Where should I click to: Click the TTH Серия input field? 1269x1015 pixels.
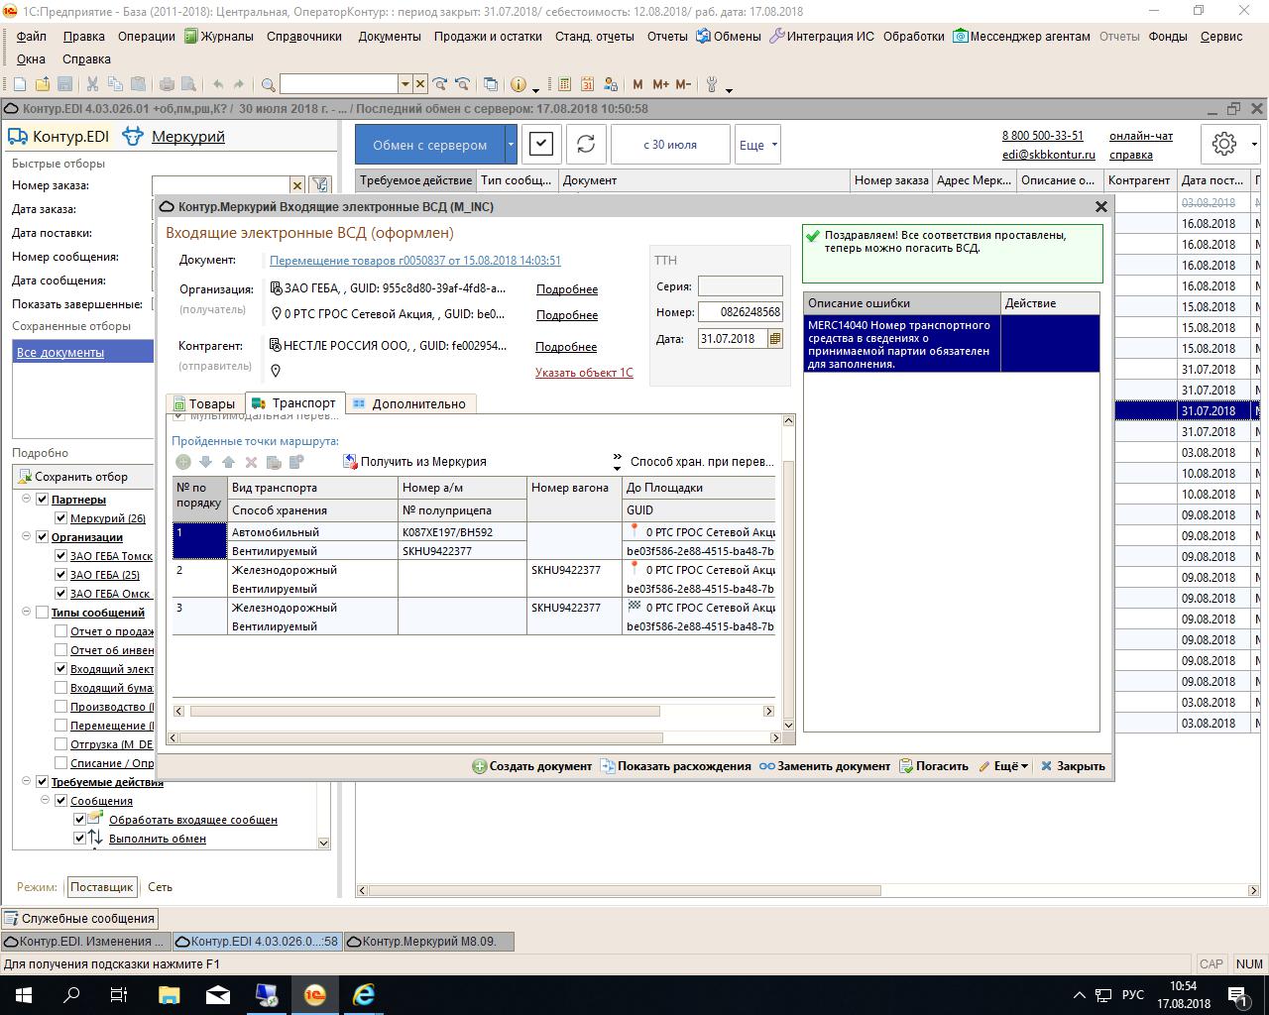[x=740, y=285]
